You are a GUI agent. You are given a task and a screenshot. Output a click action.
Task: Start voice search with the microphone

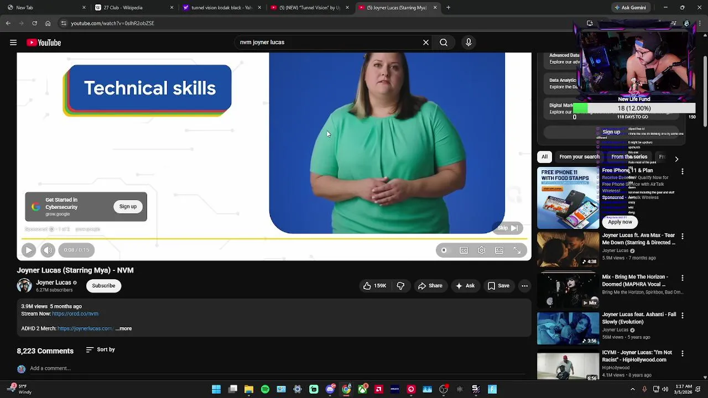[x=468, y=43]
